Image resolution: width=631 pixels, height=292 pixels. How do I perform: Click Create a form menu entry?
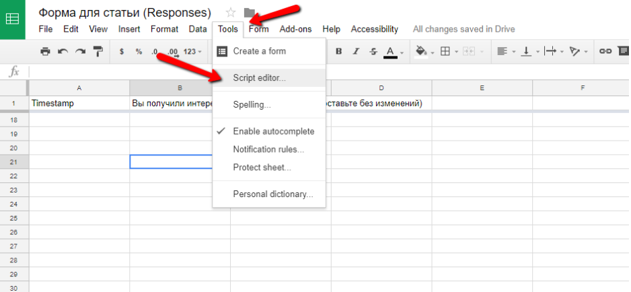259,51
